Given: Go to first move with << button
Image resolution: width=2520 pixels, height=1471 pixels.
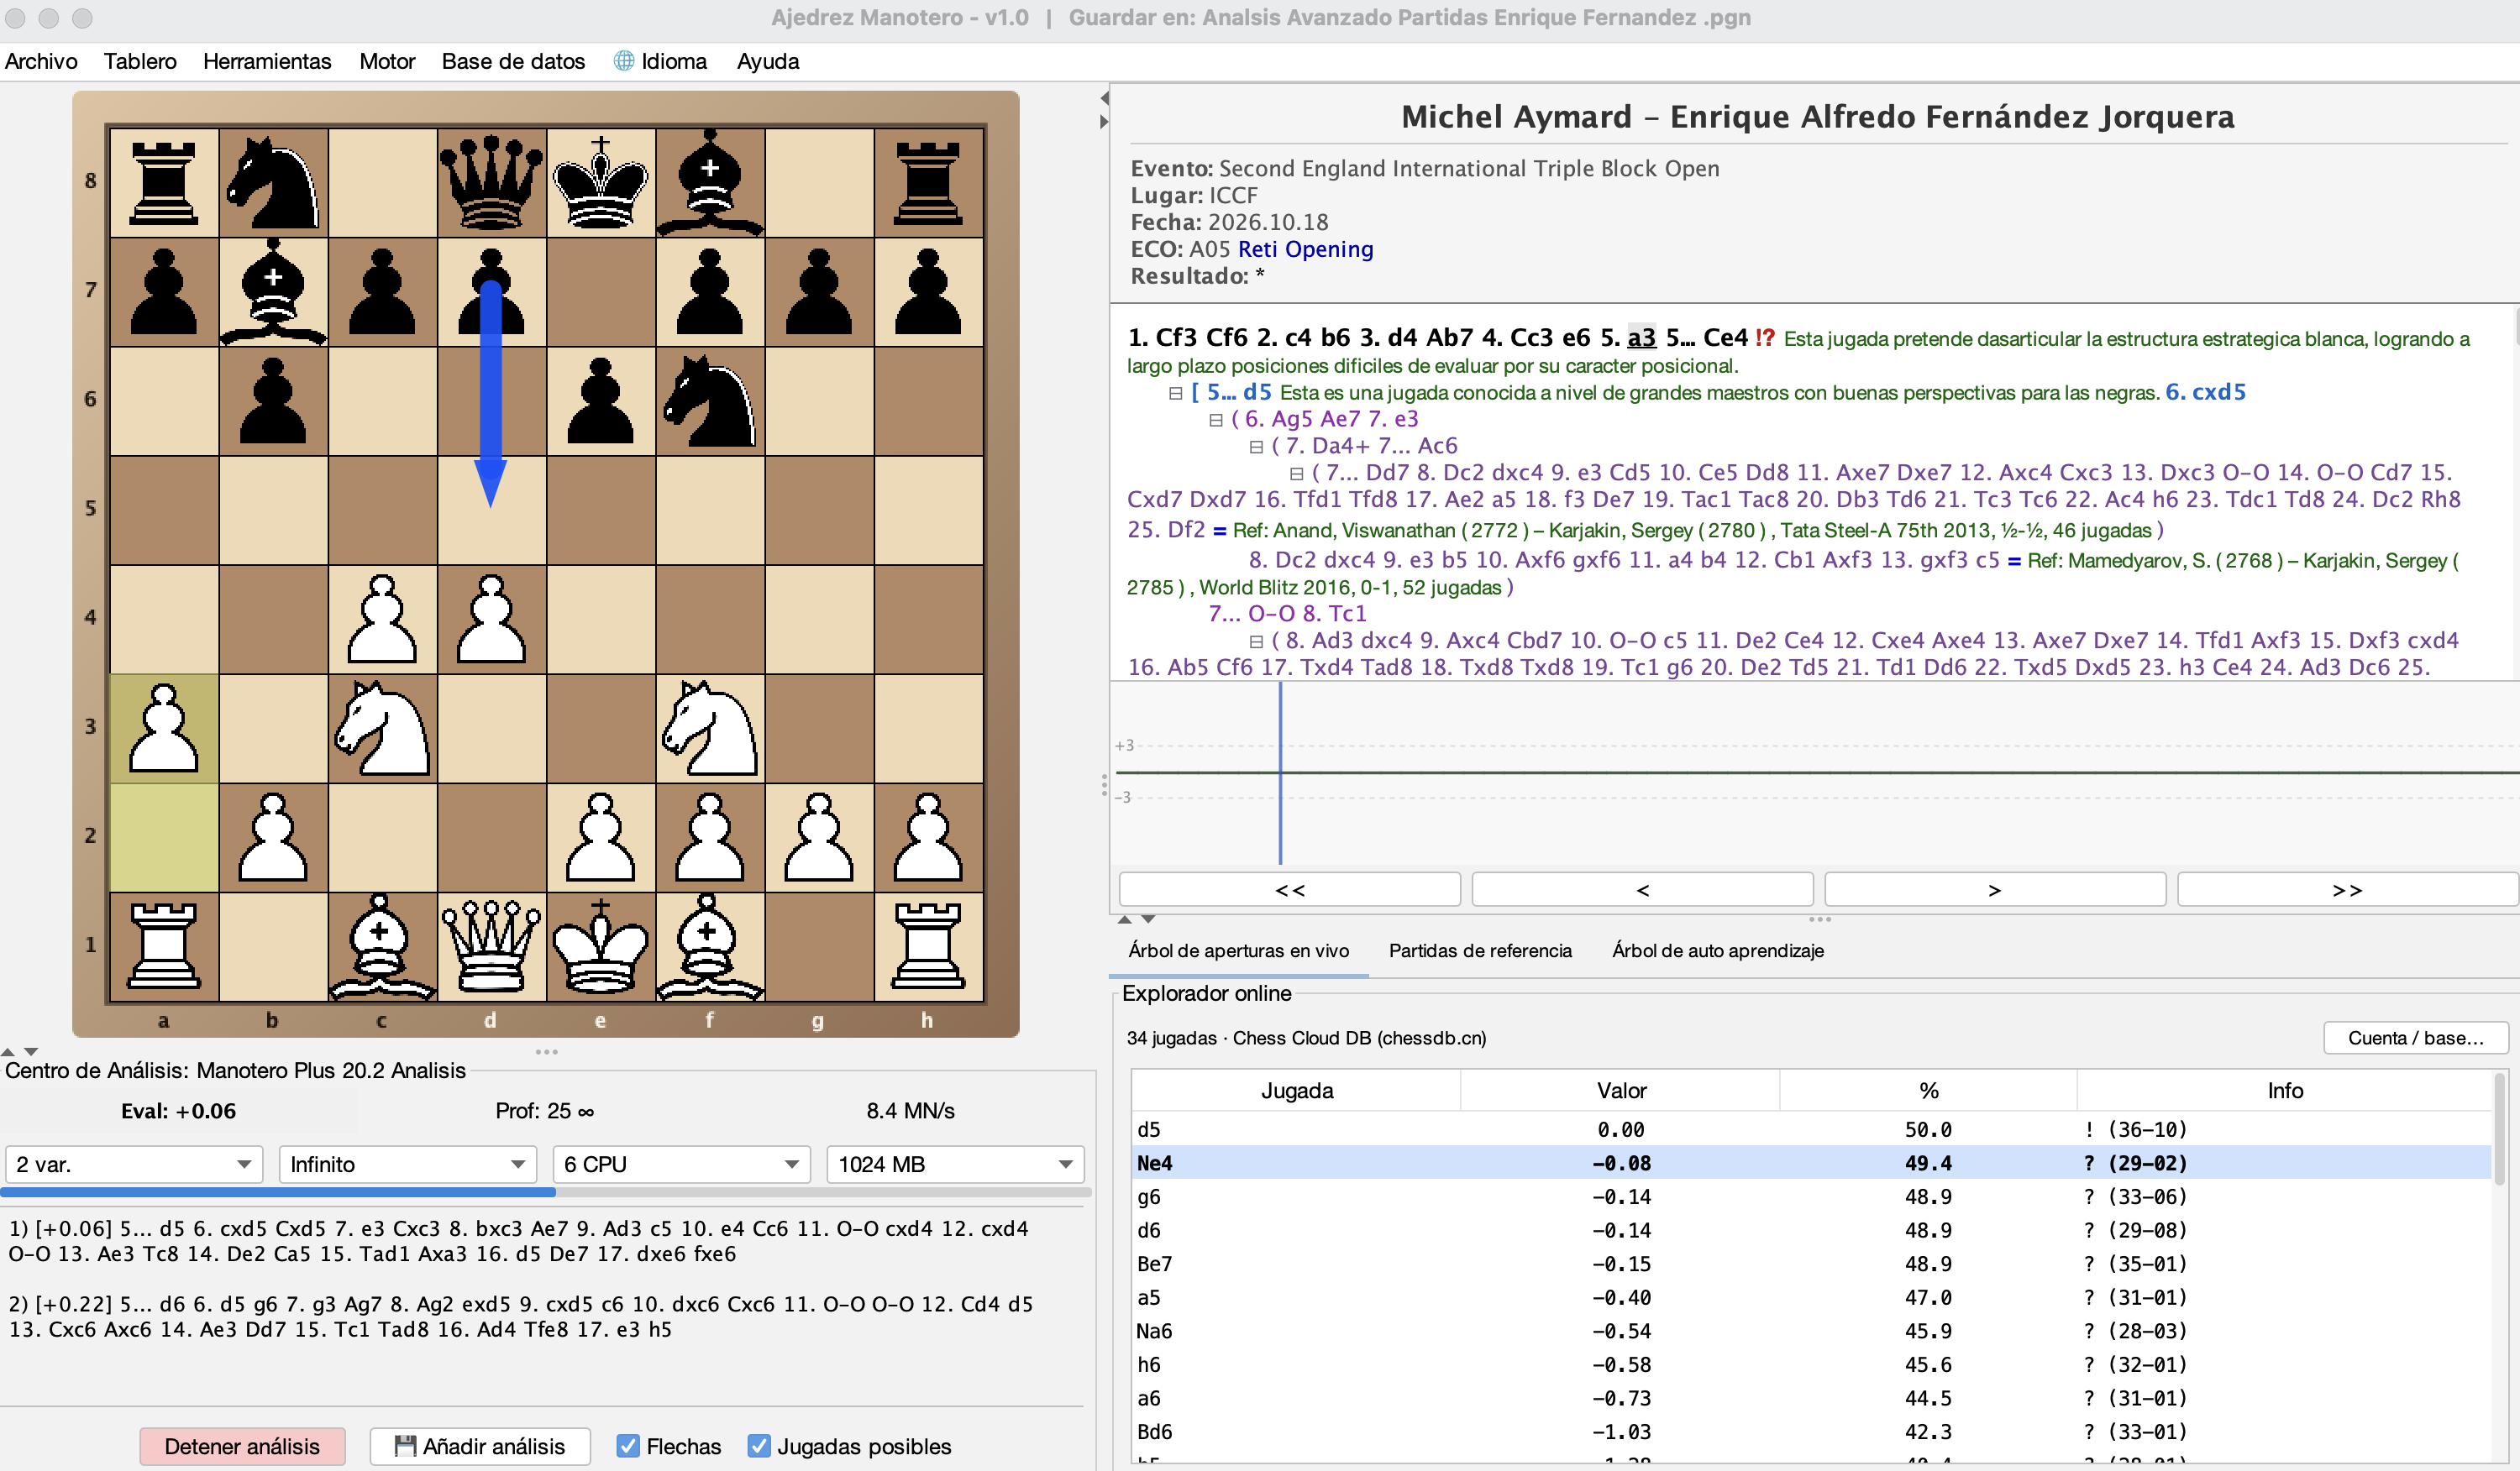Looking at the screenshot, I should pos(1290,889).
